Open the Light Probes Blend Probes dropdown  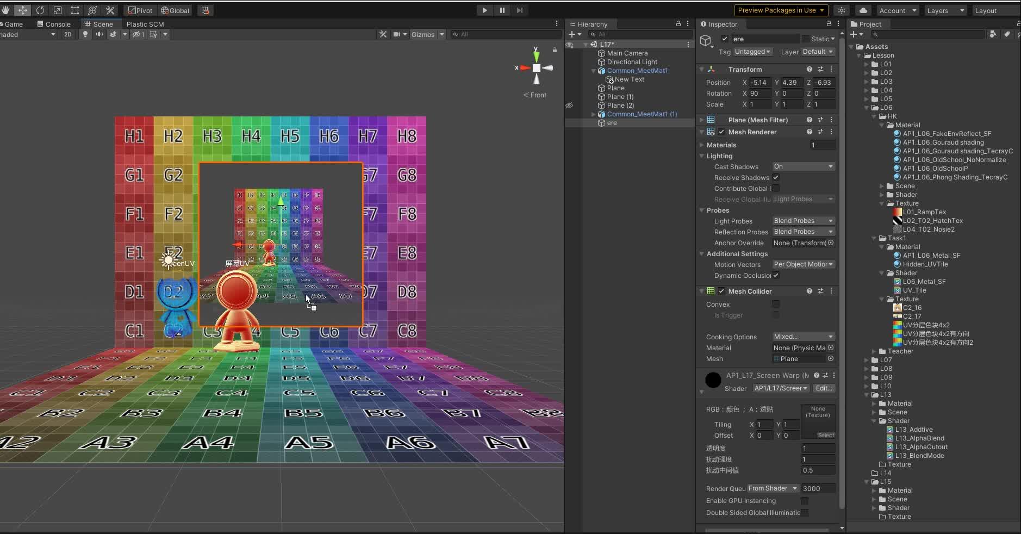[803, 221]
